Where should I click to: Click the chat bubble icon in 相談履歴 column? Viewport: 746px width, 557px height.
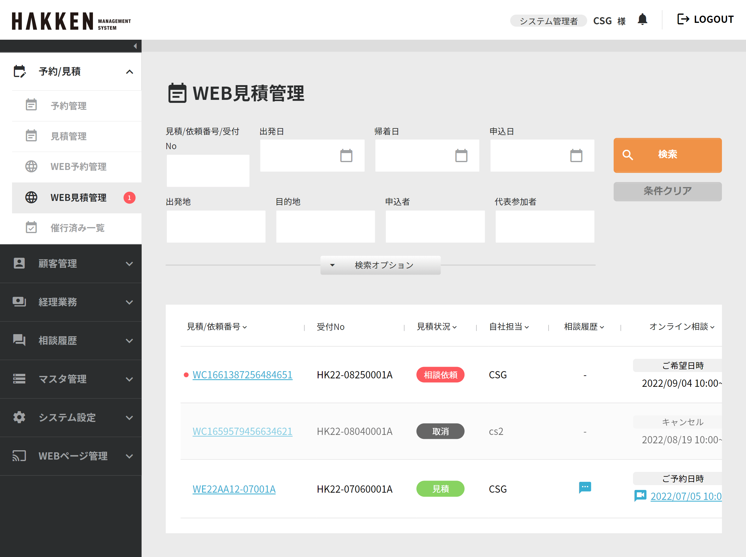(585, 487)
